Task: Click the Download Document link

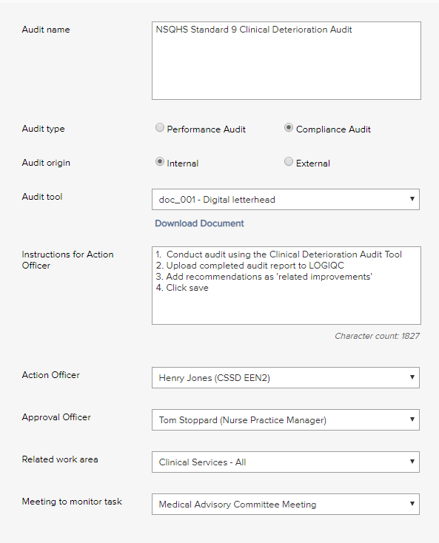Action: pos(199,223)
